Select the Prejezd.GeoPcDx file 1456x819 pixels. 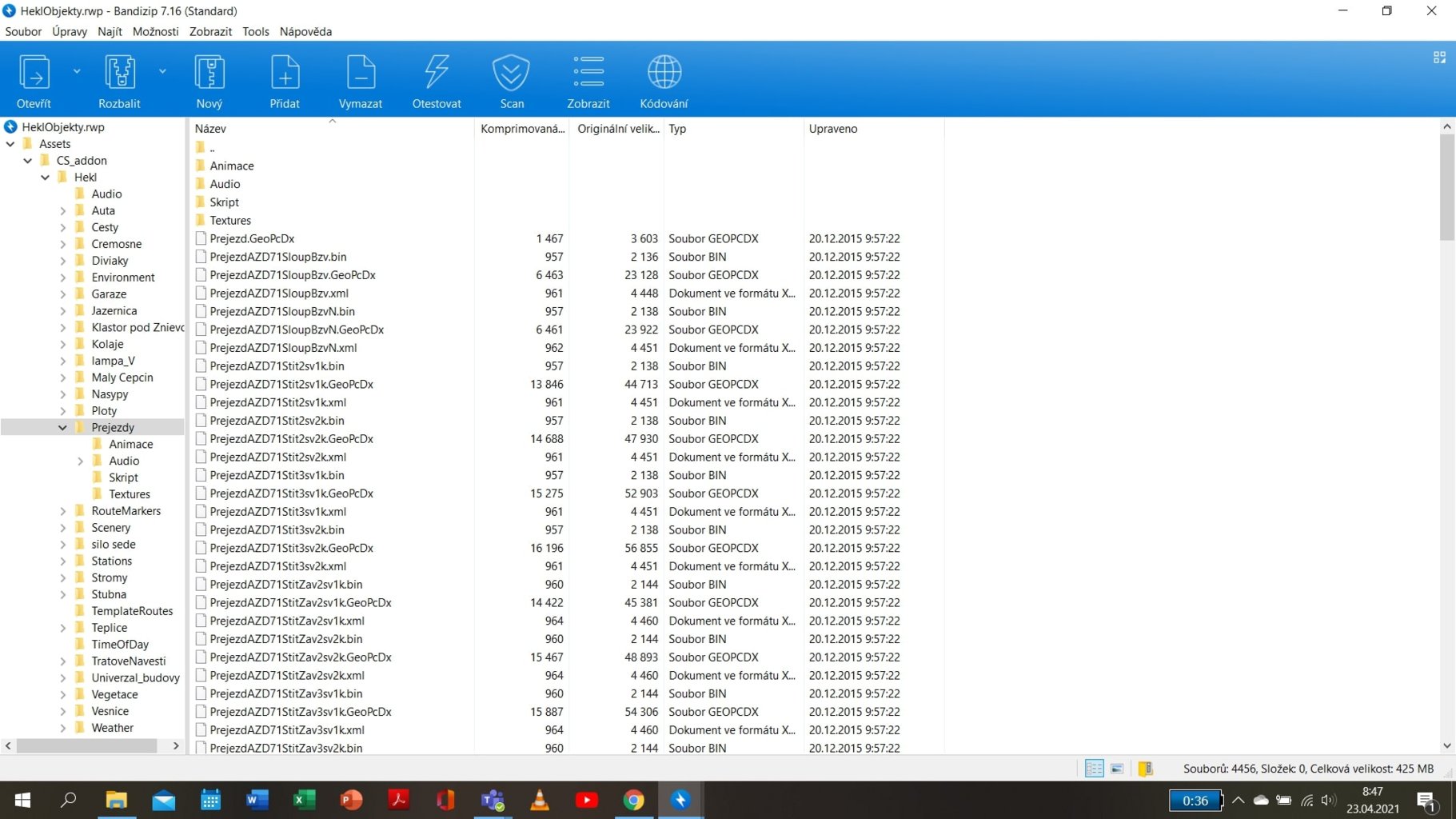coord(252,238)
